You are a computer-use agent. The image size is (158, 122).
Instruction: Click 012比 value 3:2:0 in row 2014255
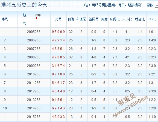(x=152, y=108)
